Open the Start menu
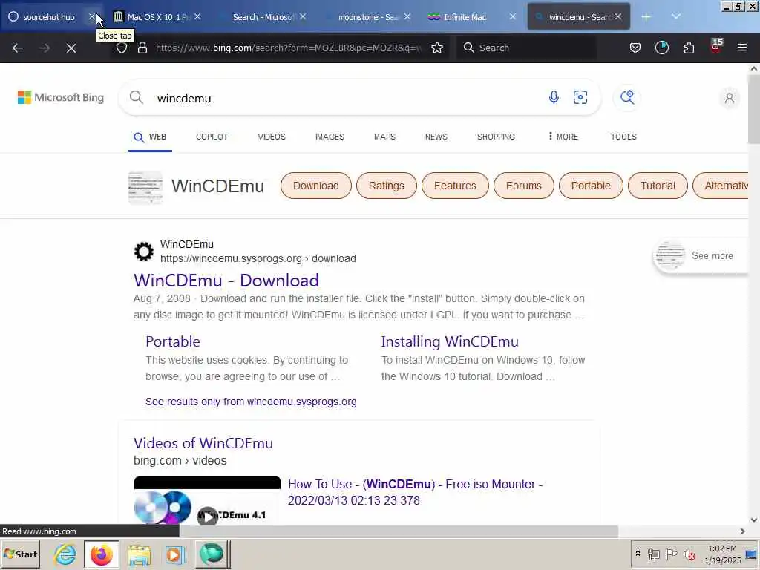 (20, 554)
